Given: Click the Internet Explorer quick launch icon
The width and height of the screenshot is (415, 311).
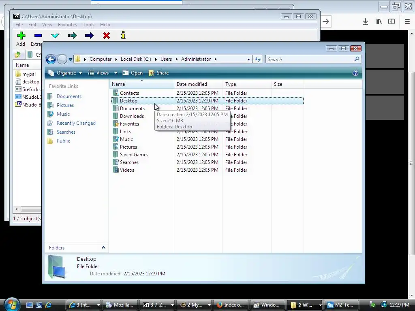Looking at the screenshot, I should point(48,305).
